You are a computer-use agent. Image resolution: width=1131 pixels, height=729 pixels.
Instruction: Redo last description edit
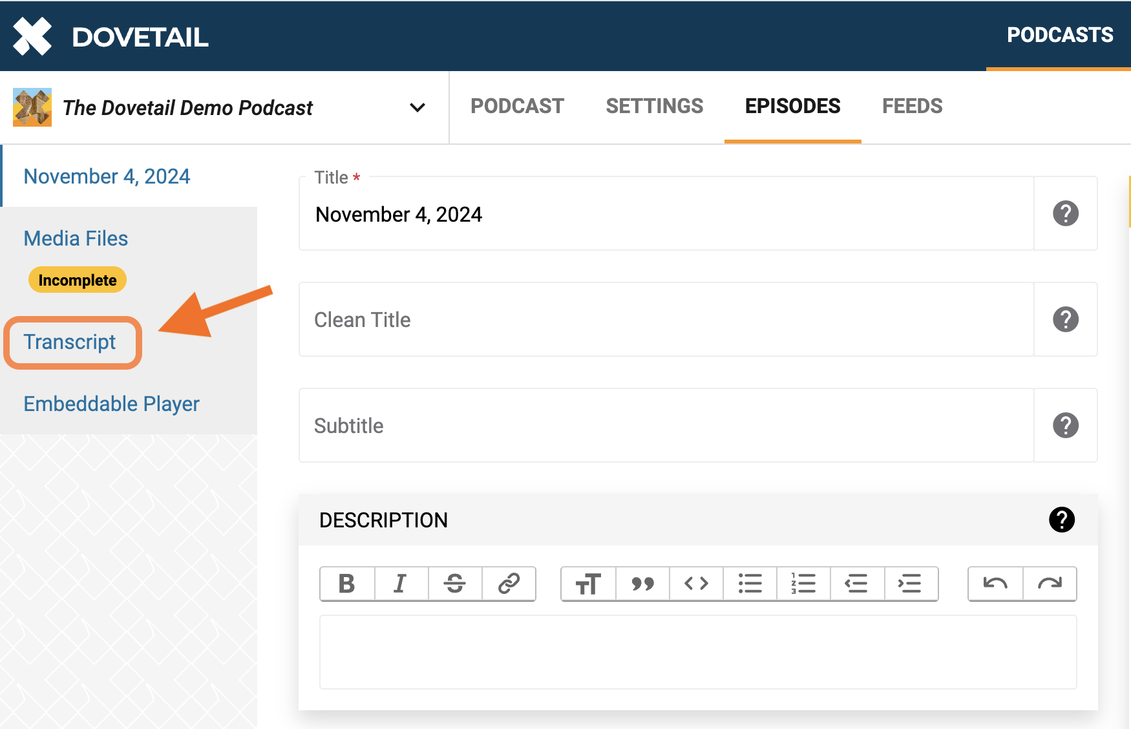point(1050,584)
